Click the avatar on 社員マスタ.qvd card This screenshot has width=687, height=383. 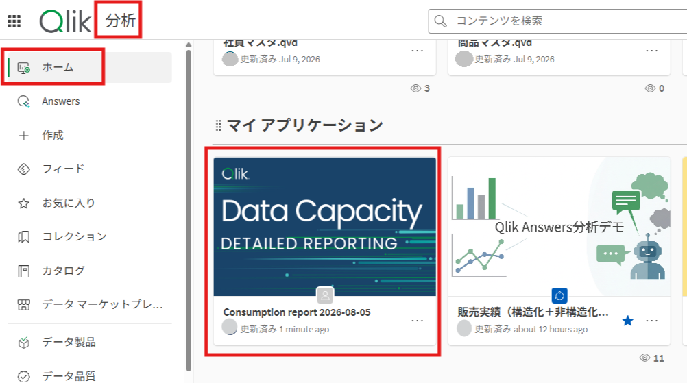(x=230, y=59)
